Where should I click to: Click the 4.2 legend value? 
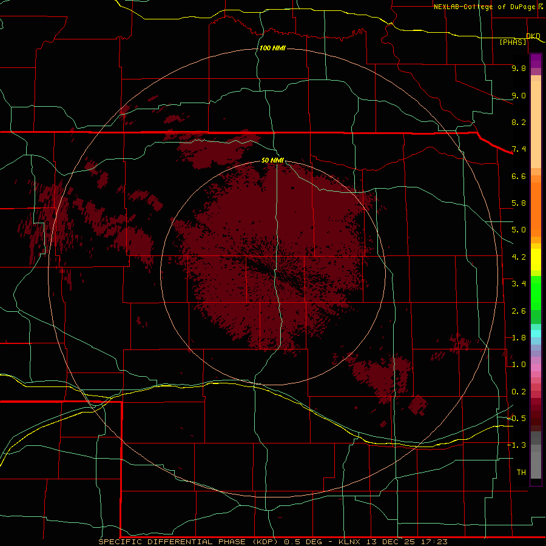519,257
